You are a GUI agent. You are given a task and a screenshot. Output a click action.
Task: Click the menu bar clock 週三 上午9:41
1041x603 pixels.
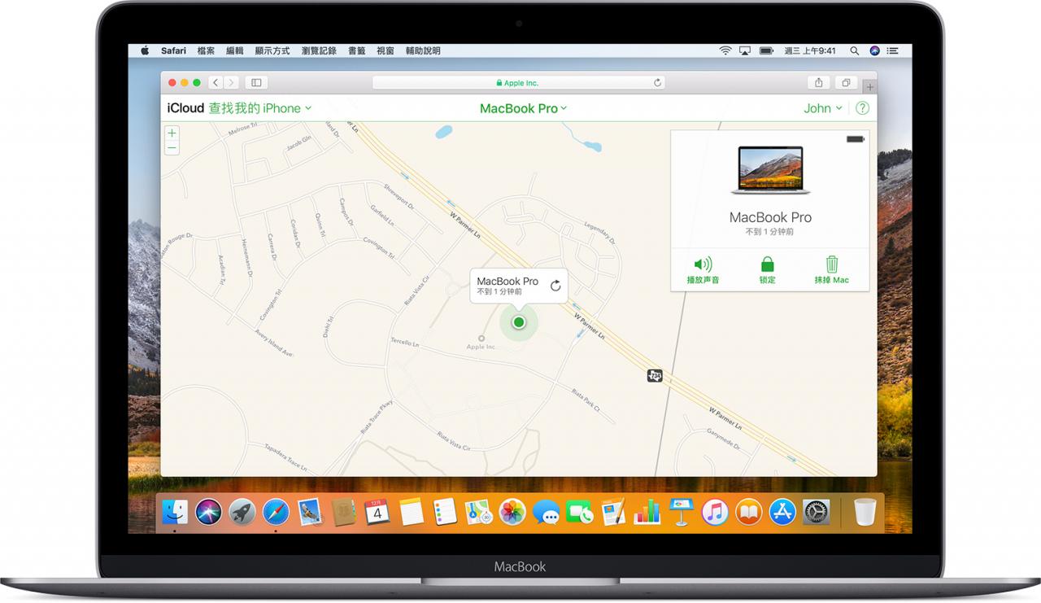(810, 50)
